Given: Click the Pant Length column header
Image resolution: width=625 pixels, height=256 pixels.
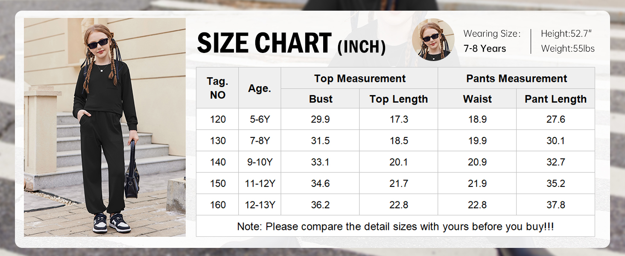Looking at the screenshot, I should [x=555, y=99].
